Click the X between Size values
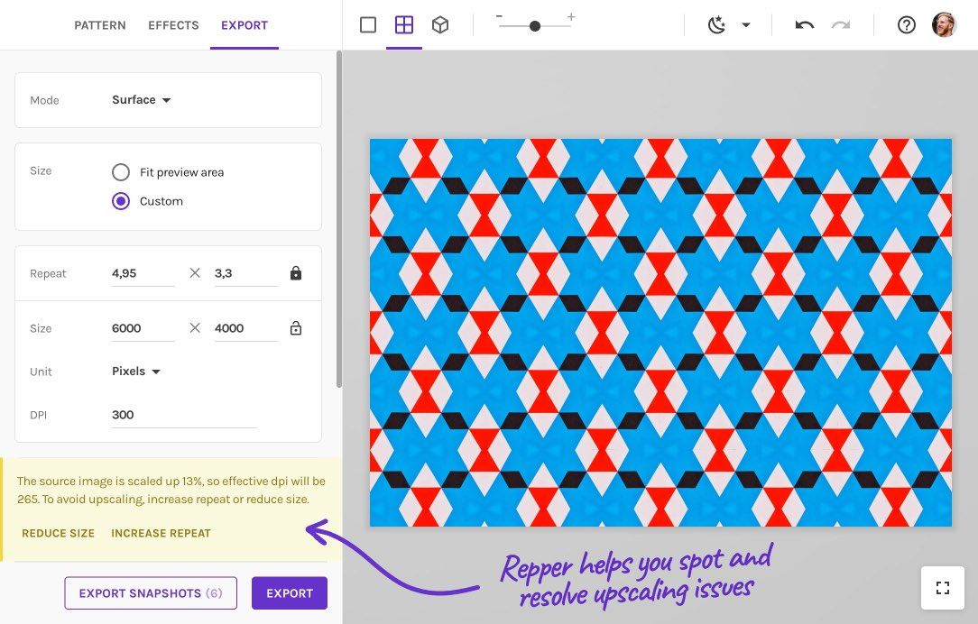 point(195,328)
